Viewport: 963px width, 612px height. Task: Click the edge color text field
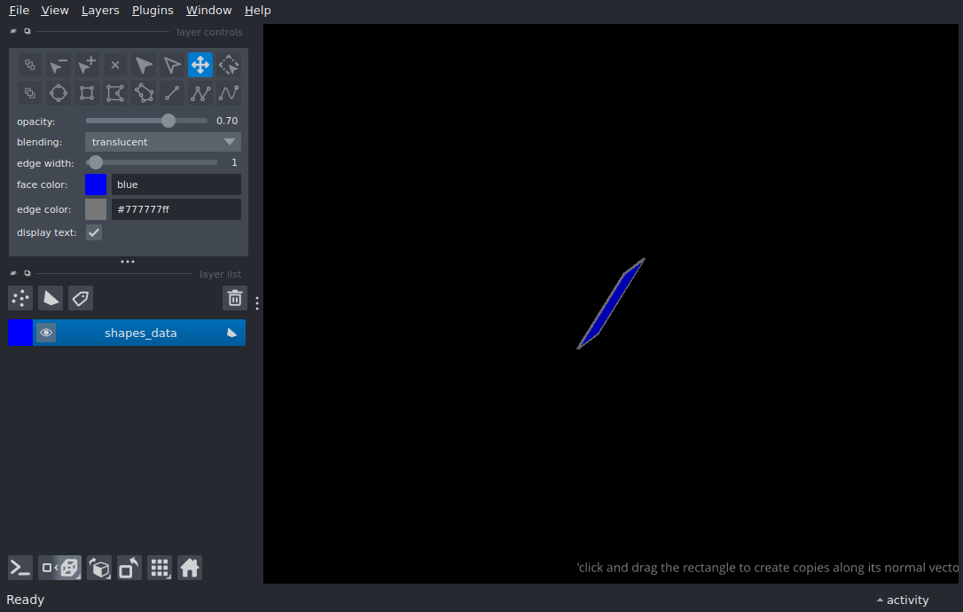pyautogui.click(x=176, y=209)
